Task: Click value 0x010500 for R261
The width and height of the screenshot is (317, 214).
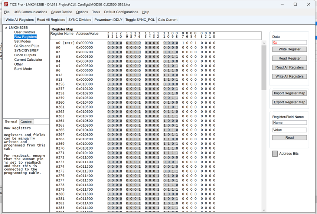Action: click(85, 107)
